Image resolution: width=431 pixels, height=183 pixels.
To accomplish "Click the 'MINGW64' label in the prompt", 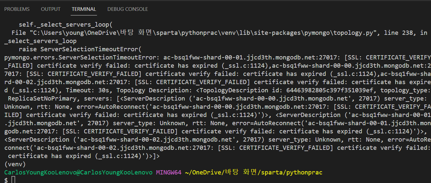I will pyautogui.click(x=169, y=172).
